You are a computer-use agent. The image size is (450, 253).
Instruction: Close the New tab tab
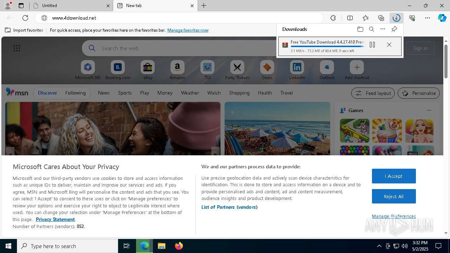pos(192,6)
